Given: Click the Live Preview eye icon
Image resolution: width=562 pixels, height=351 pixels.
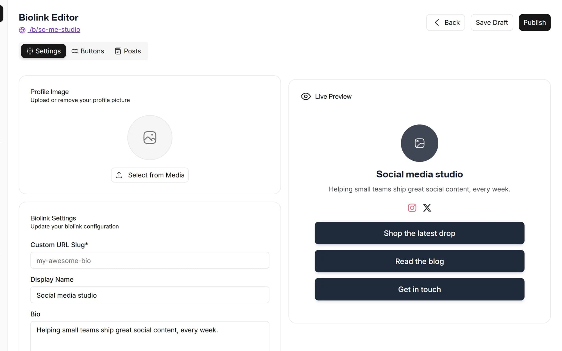Looking at the screenshot, I should coord(306,97).
